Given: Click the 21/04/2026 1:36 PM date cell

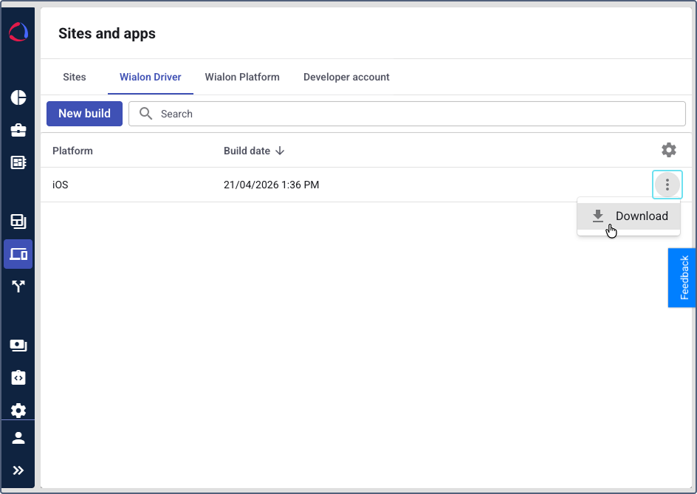Looking at the screenshot, I should tap(271, 185).
